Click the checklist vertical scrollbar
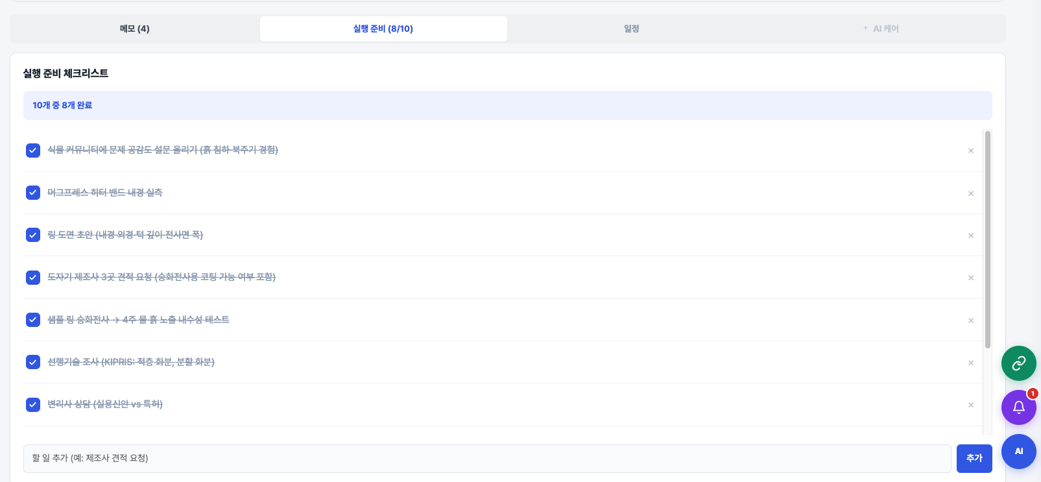Image resolution: width=1041 pixels, height=482 pixels. (x=988, y=239)
